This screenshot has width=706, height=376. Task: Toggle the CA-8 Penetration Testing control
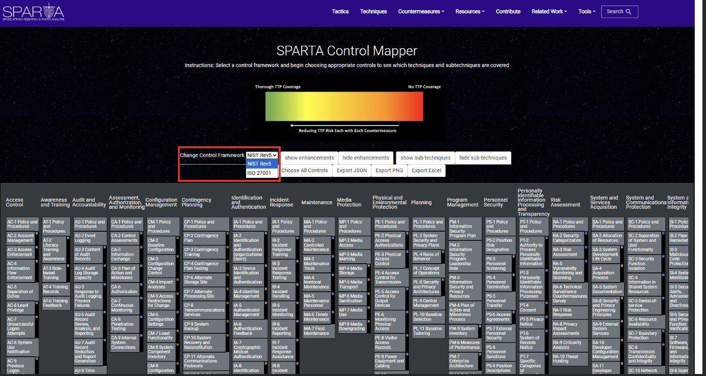click(x=124, y=324)
